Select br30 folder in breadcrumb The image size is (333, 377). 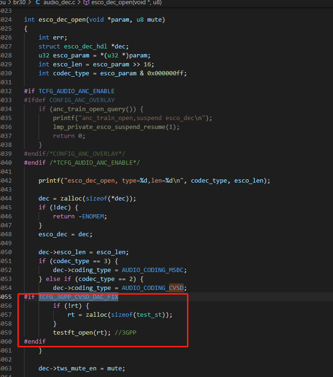point(19,2)
